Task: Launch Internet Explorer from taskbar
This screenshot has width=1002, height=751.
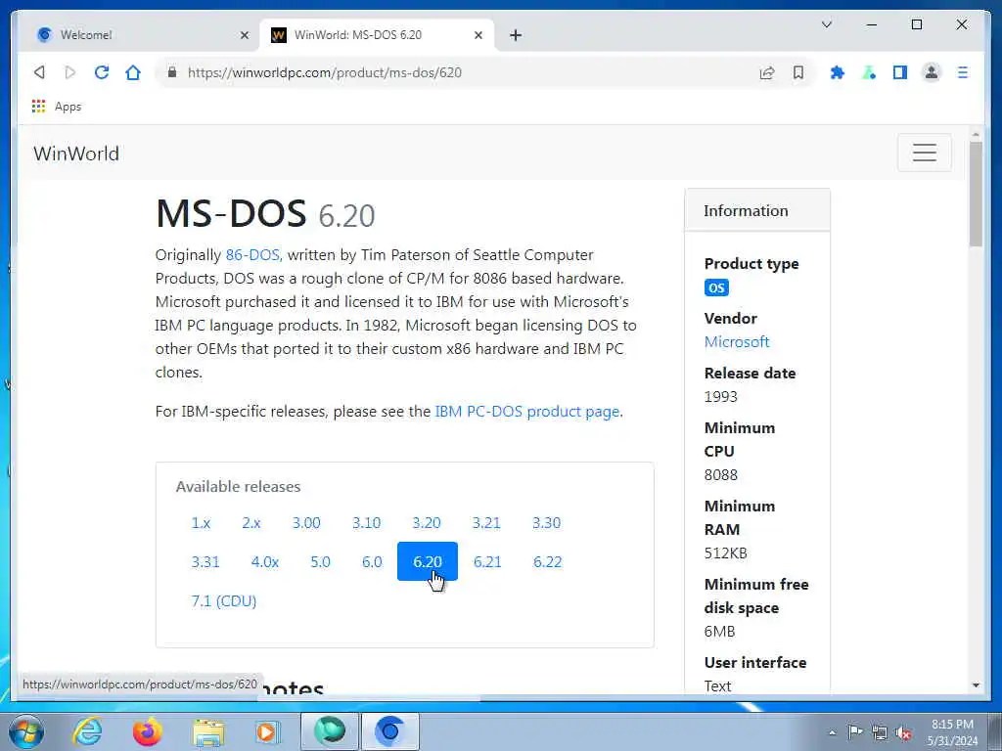Action: pyautogui.click(x=87, y=731)
